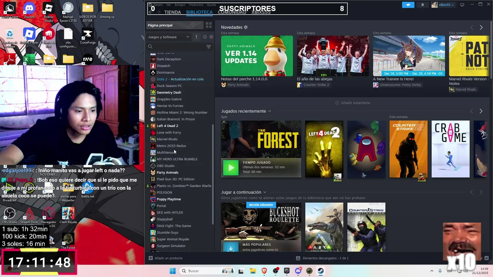This screenshot has width=493, height=277.
Task: Open Steam notifications bell
Action: (x=423, y=5)
